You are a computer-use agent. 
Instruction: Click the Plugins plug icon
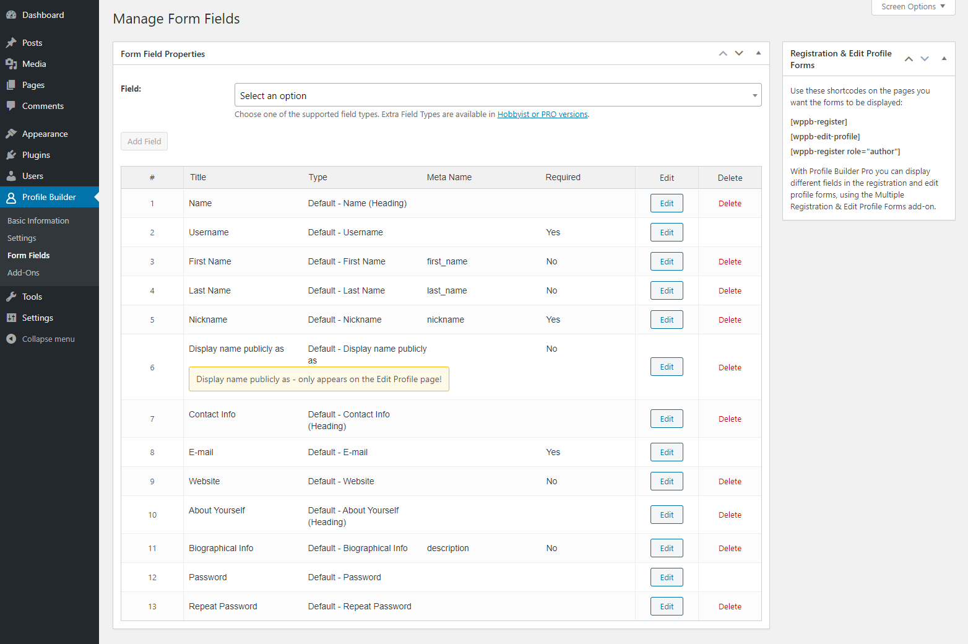click(x=11, y=155)
